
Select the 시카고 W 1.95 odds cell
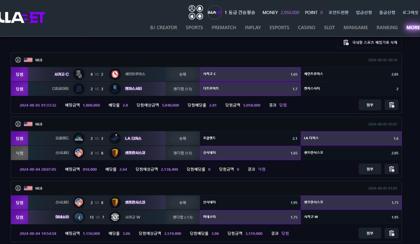coord(351,217)
